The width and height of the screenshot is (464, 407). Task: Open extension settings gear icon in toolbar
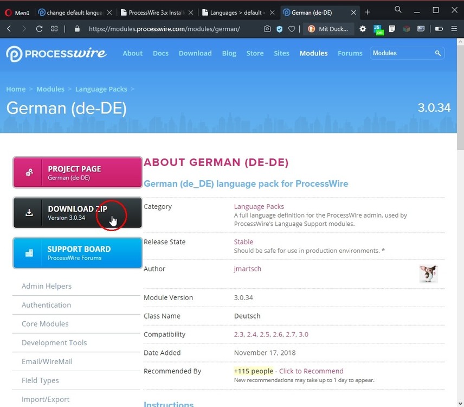363,29
